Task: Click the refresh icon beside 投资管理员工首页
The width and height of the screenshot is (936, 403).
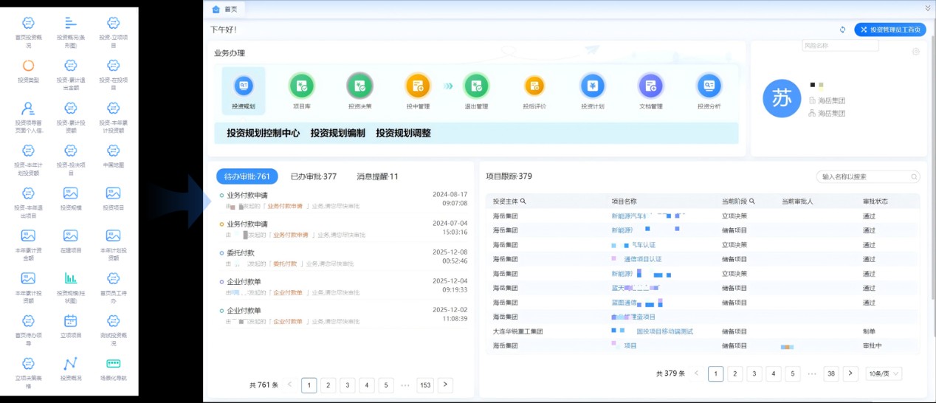Action: [x=842, y=30]
